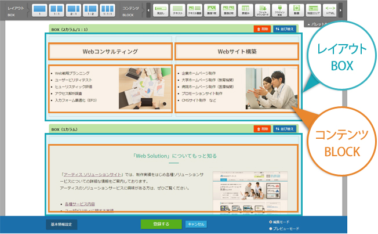Image resolution: width=378 pixels, height=234 pixels.
Task: Select the 2:1 layout box
Action: 73,10
